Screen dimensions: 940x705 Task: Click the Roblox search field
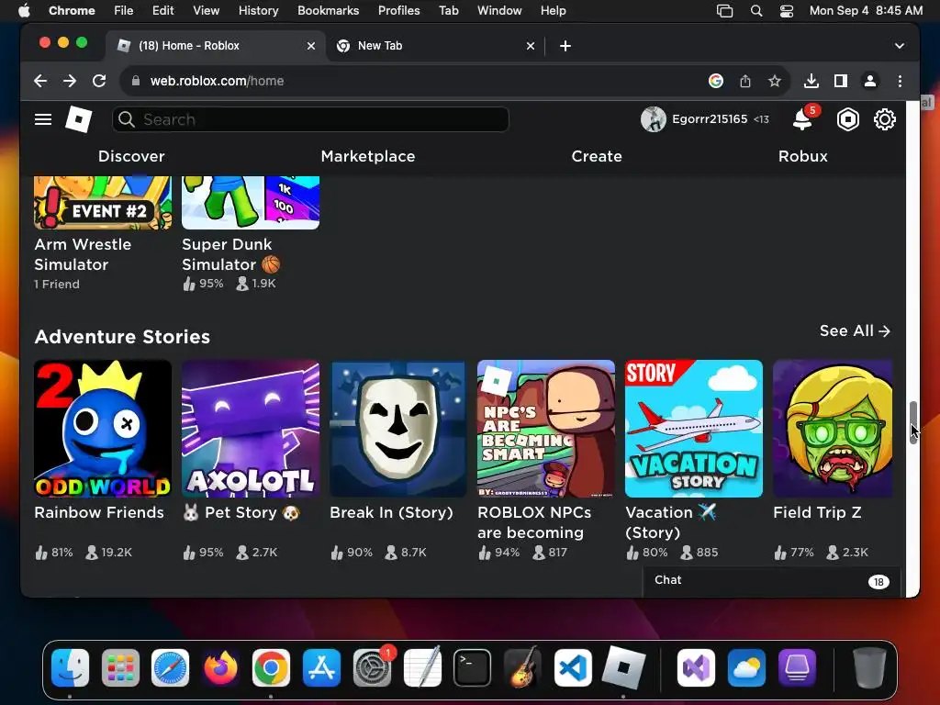pos(310,119)
